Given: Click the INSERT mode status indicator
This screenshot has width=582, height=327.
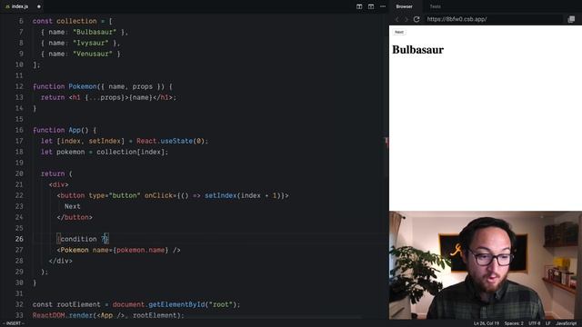Looking at the screenshot, I should click(x=14, y=323).
